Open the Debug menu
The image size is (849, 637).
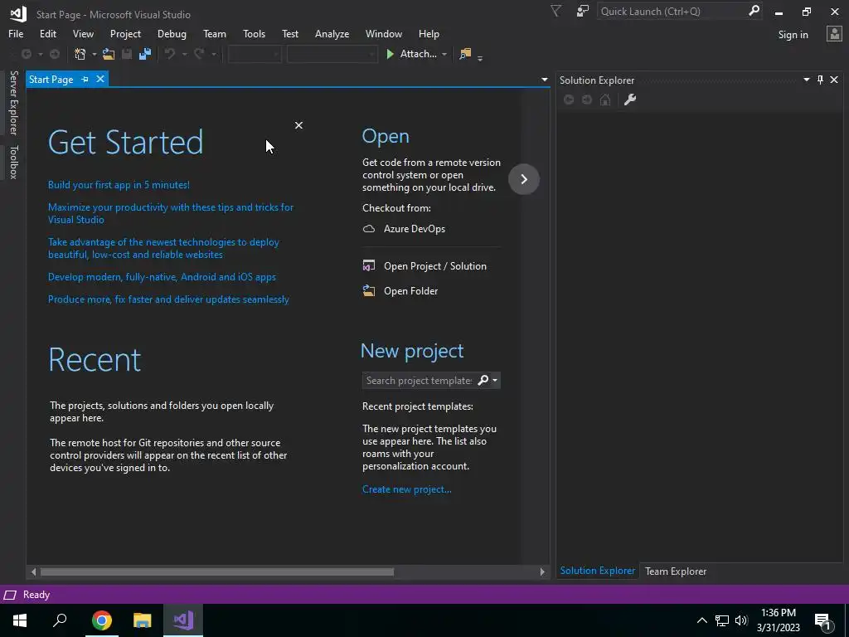point(172,33)
